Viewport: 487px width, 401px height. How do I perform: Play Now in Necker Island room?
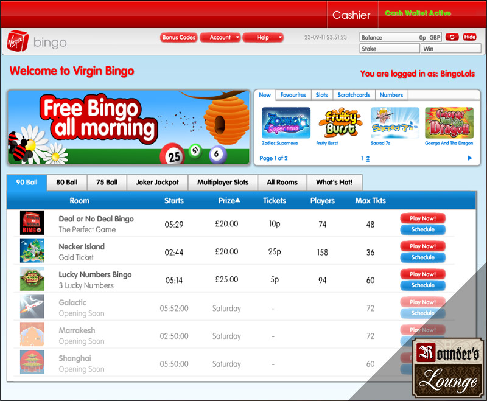tap(422, 246)
